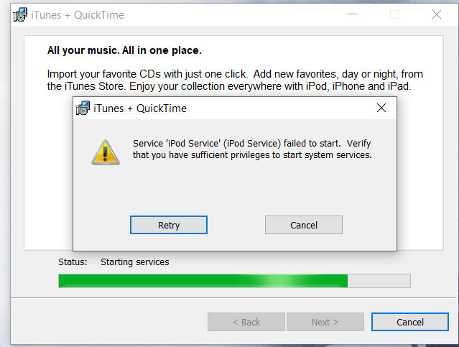Click the disabled Next button
Screen dimensions: 459x347
[x=325, y=322]
